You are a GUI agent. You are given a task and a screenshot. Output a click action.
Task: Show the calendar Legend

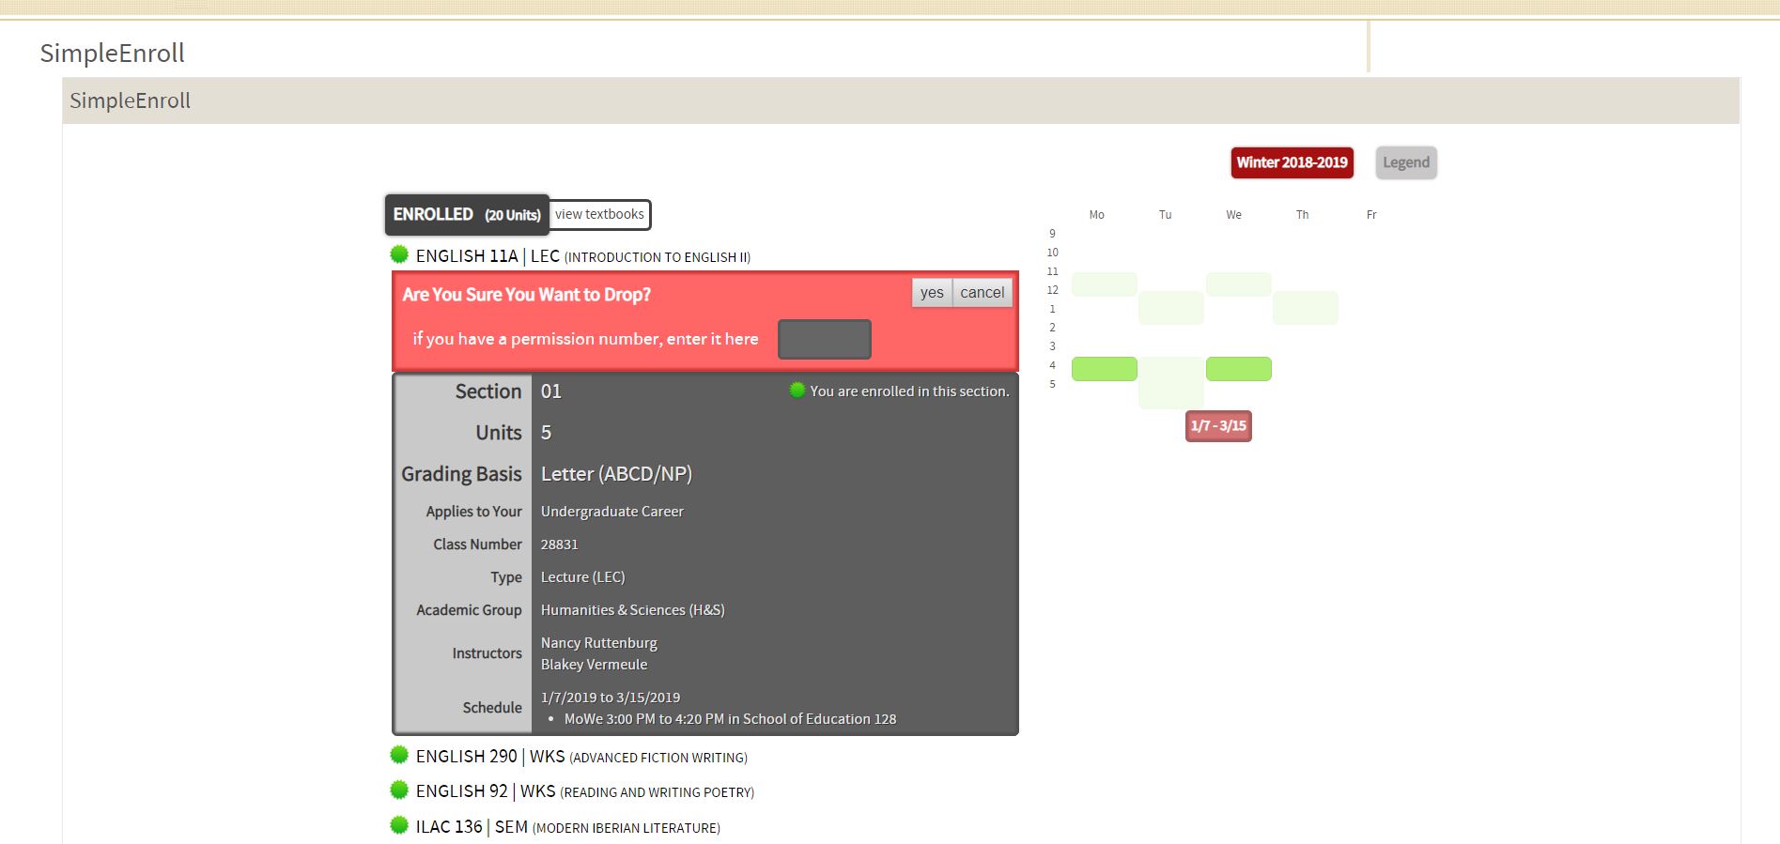pos(1405,162)
